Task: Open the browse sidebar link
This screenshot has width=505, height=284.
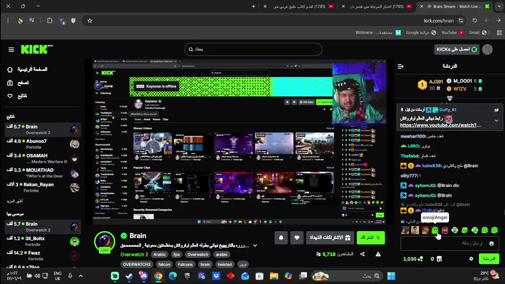Action: coord(18,82)
